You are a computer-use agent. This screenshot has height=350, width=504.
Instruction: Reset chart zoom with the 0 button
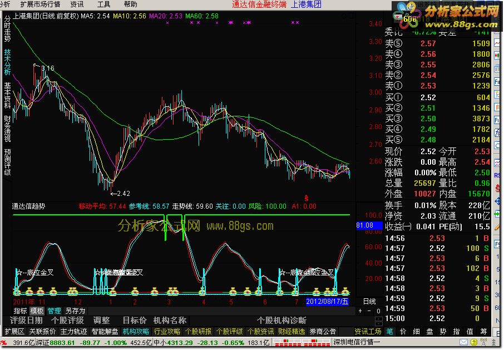point(378,311)
